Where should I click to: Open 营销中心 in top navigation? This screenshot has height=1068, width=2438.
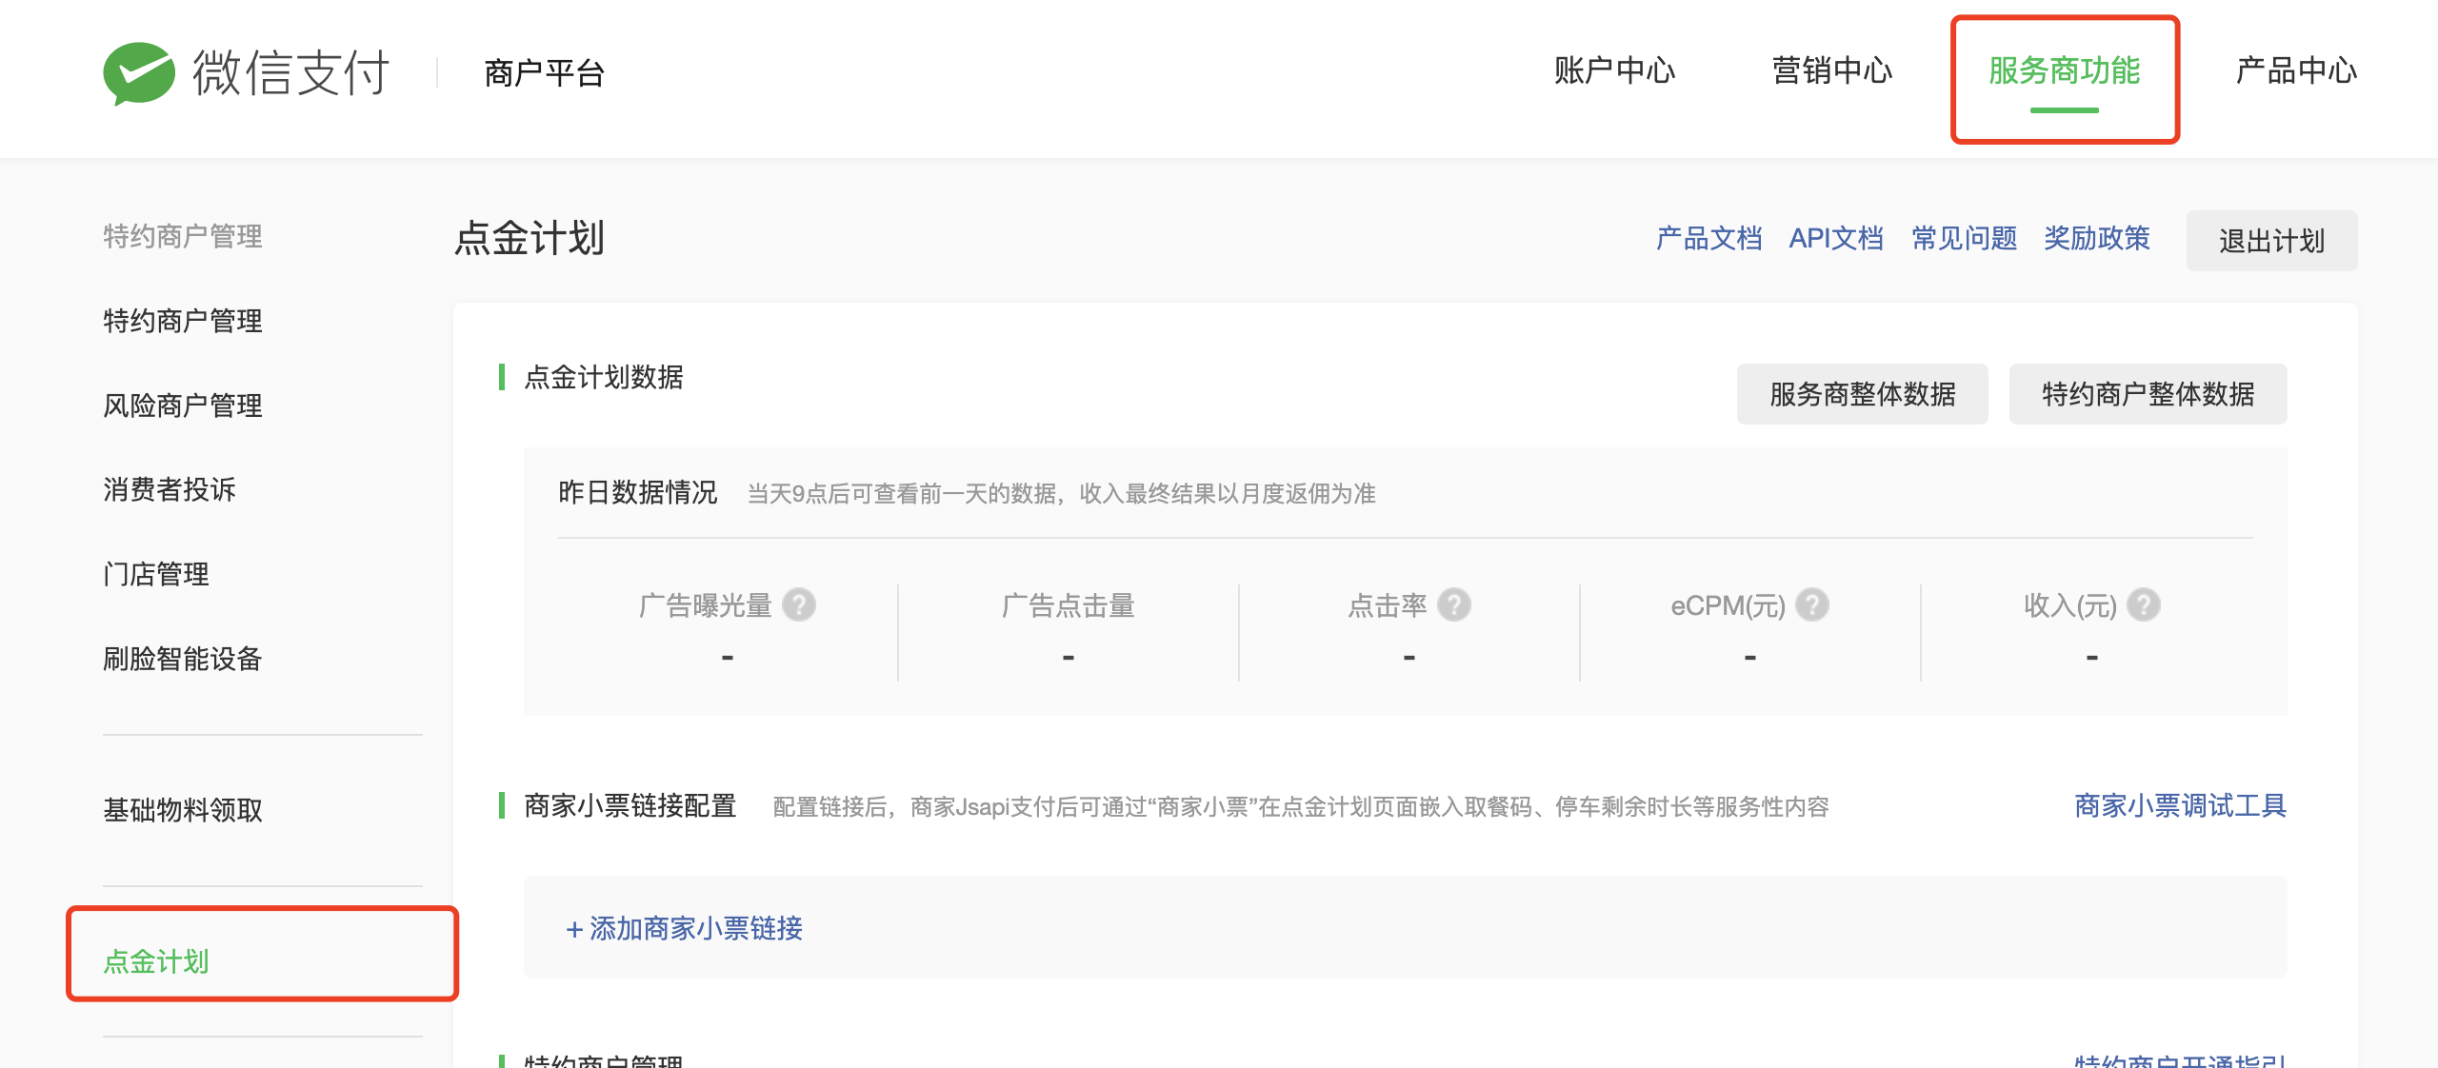(x=1831, y=71)
